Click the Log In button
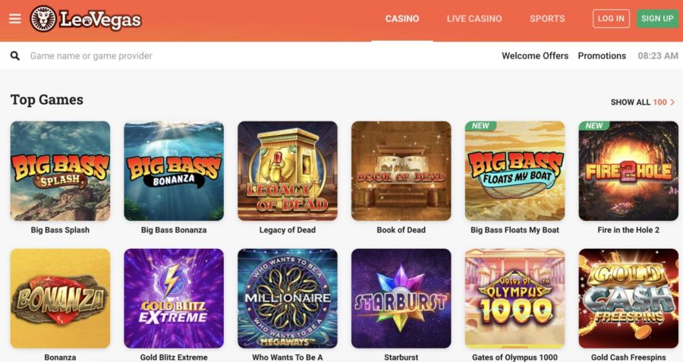This screenshot has height=362, width=683. click(611, 19)
